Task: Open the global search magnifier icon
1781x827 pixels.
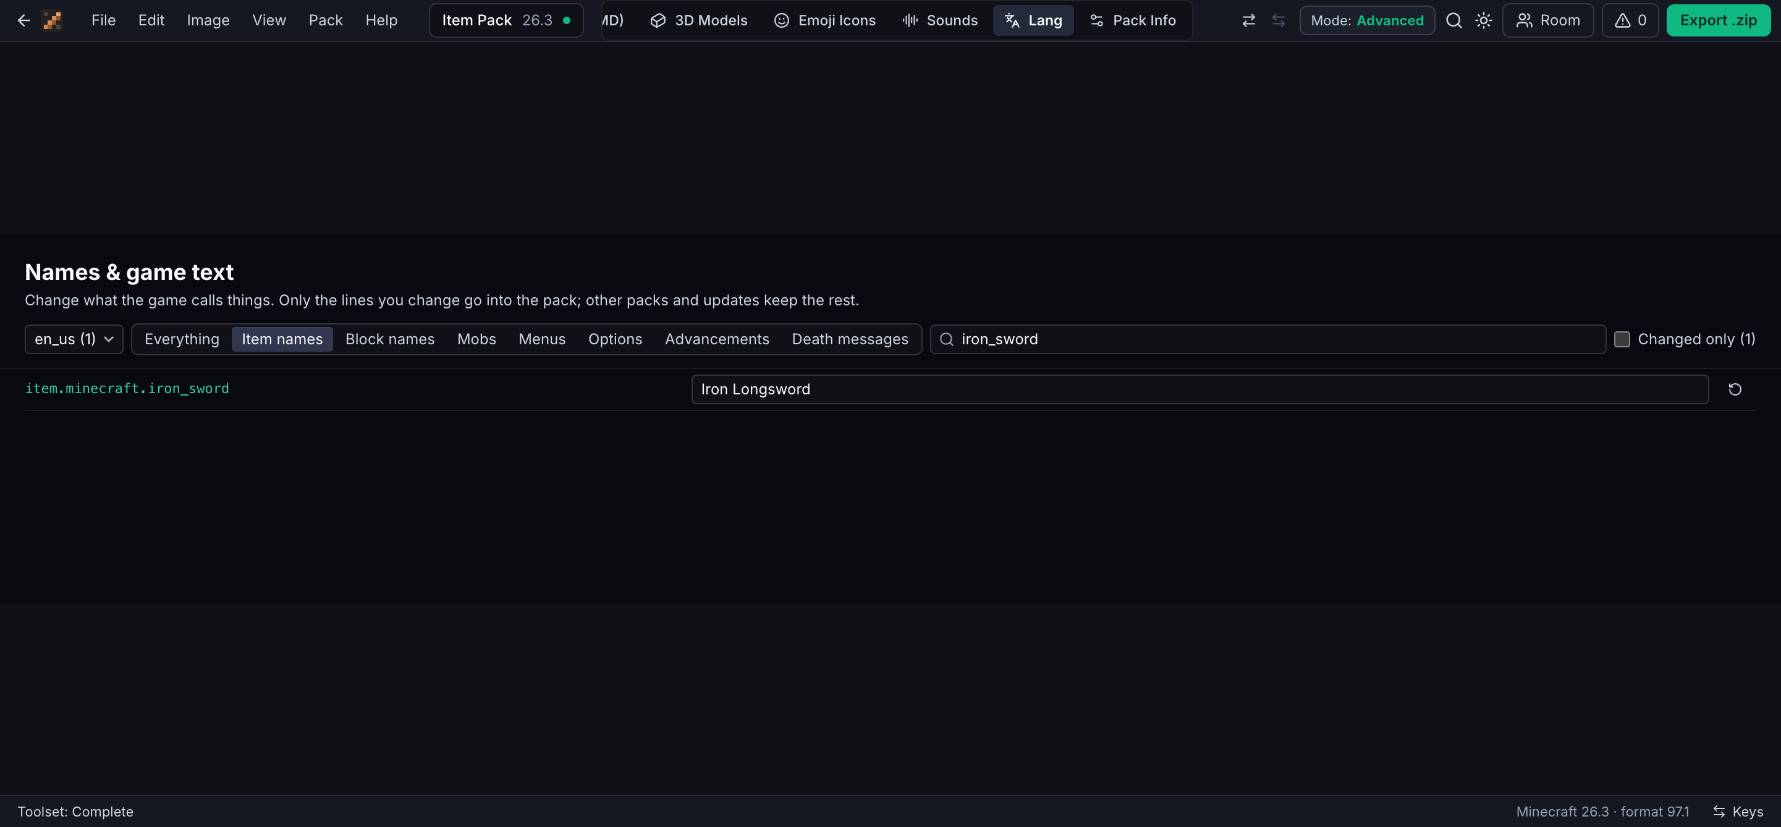Action: pyautogui.click(x=1454, y=21)
